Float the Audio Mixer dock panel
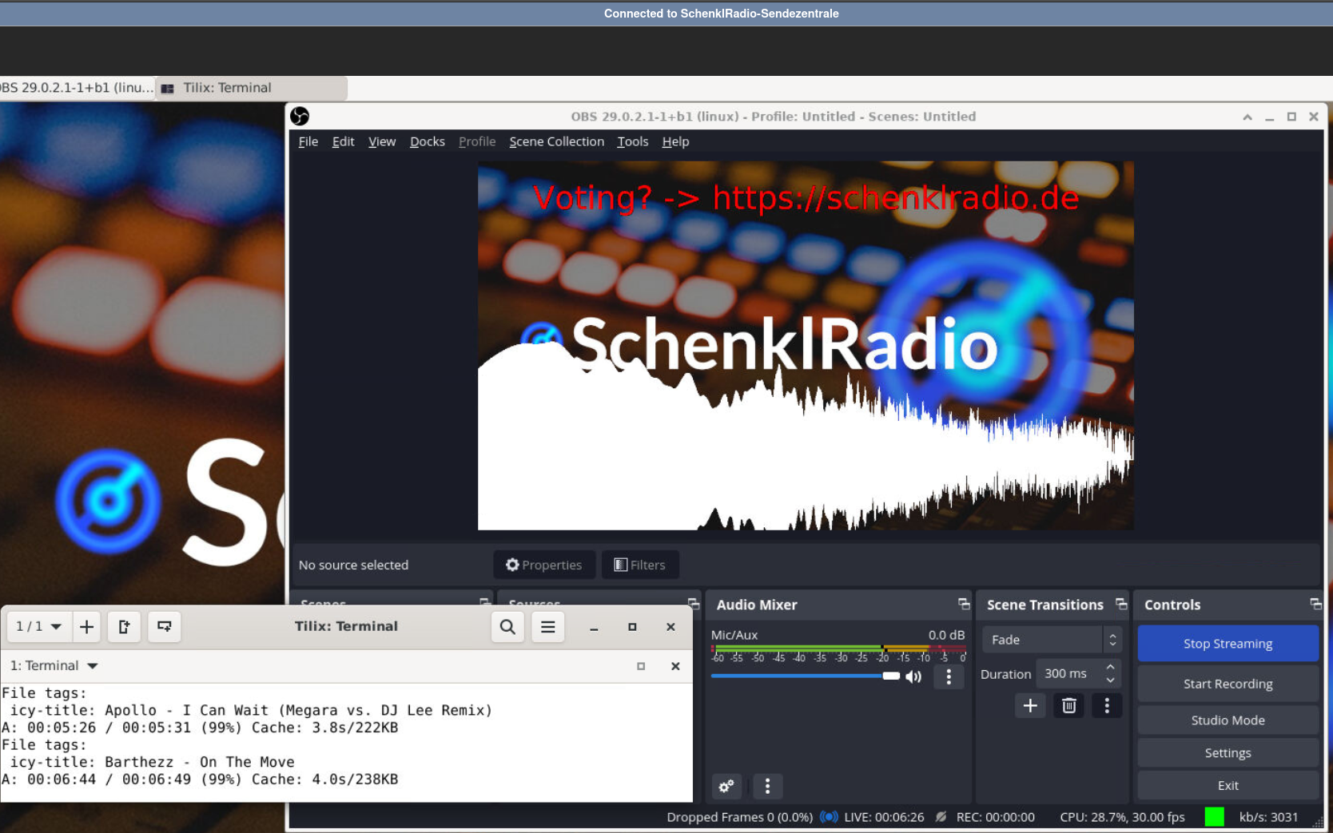 (x=963, y=605)
